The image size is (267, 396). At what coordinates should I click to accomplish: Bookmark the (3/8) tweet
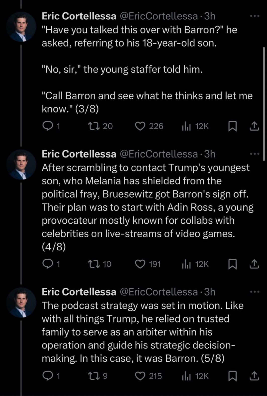click(232, 126)
